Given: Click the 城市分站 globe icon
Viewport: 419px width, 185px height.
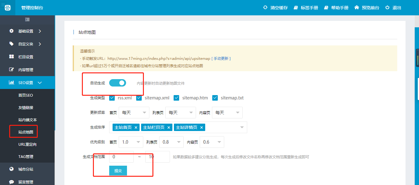Looking at the screenshot, I should tap(12, 169).
